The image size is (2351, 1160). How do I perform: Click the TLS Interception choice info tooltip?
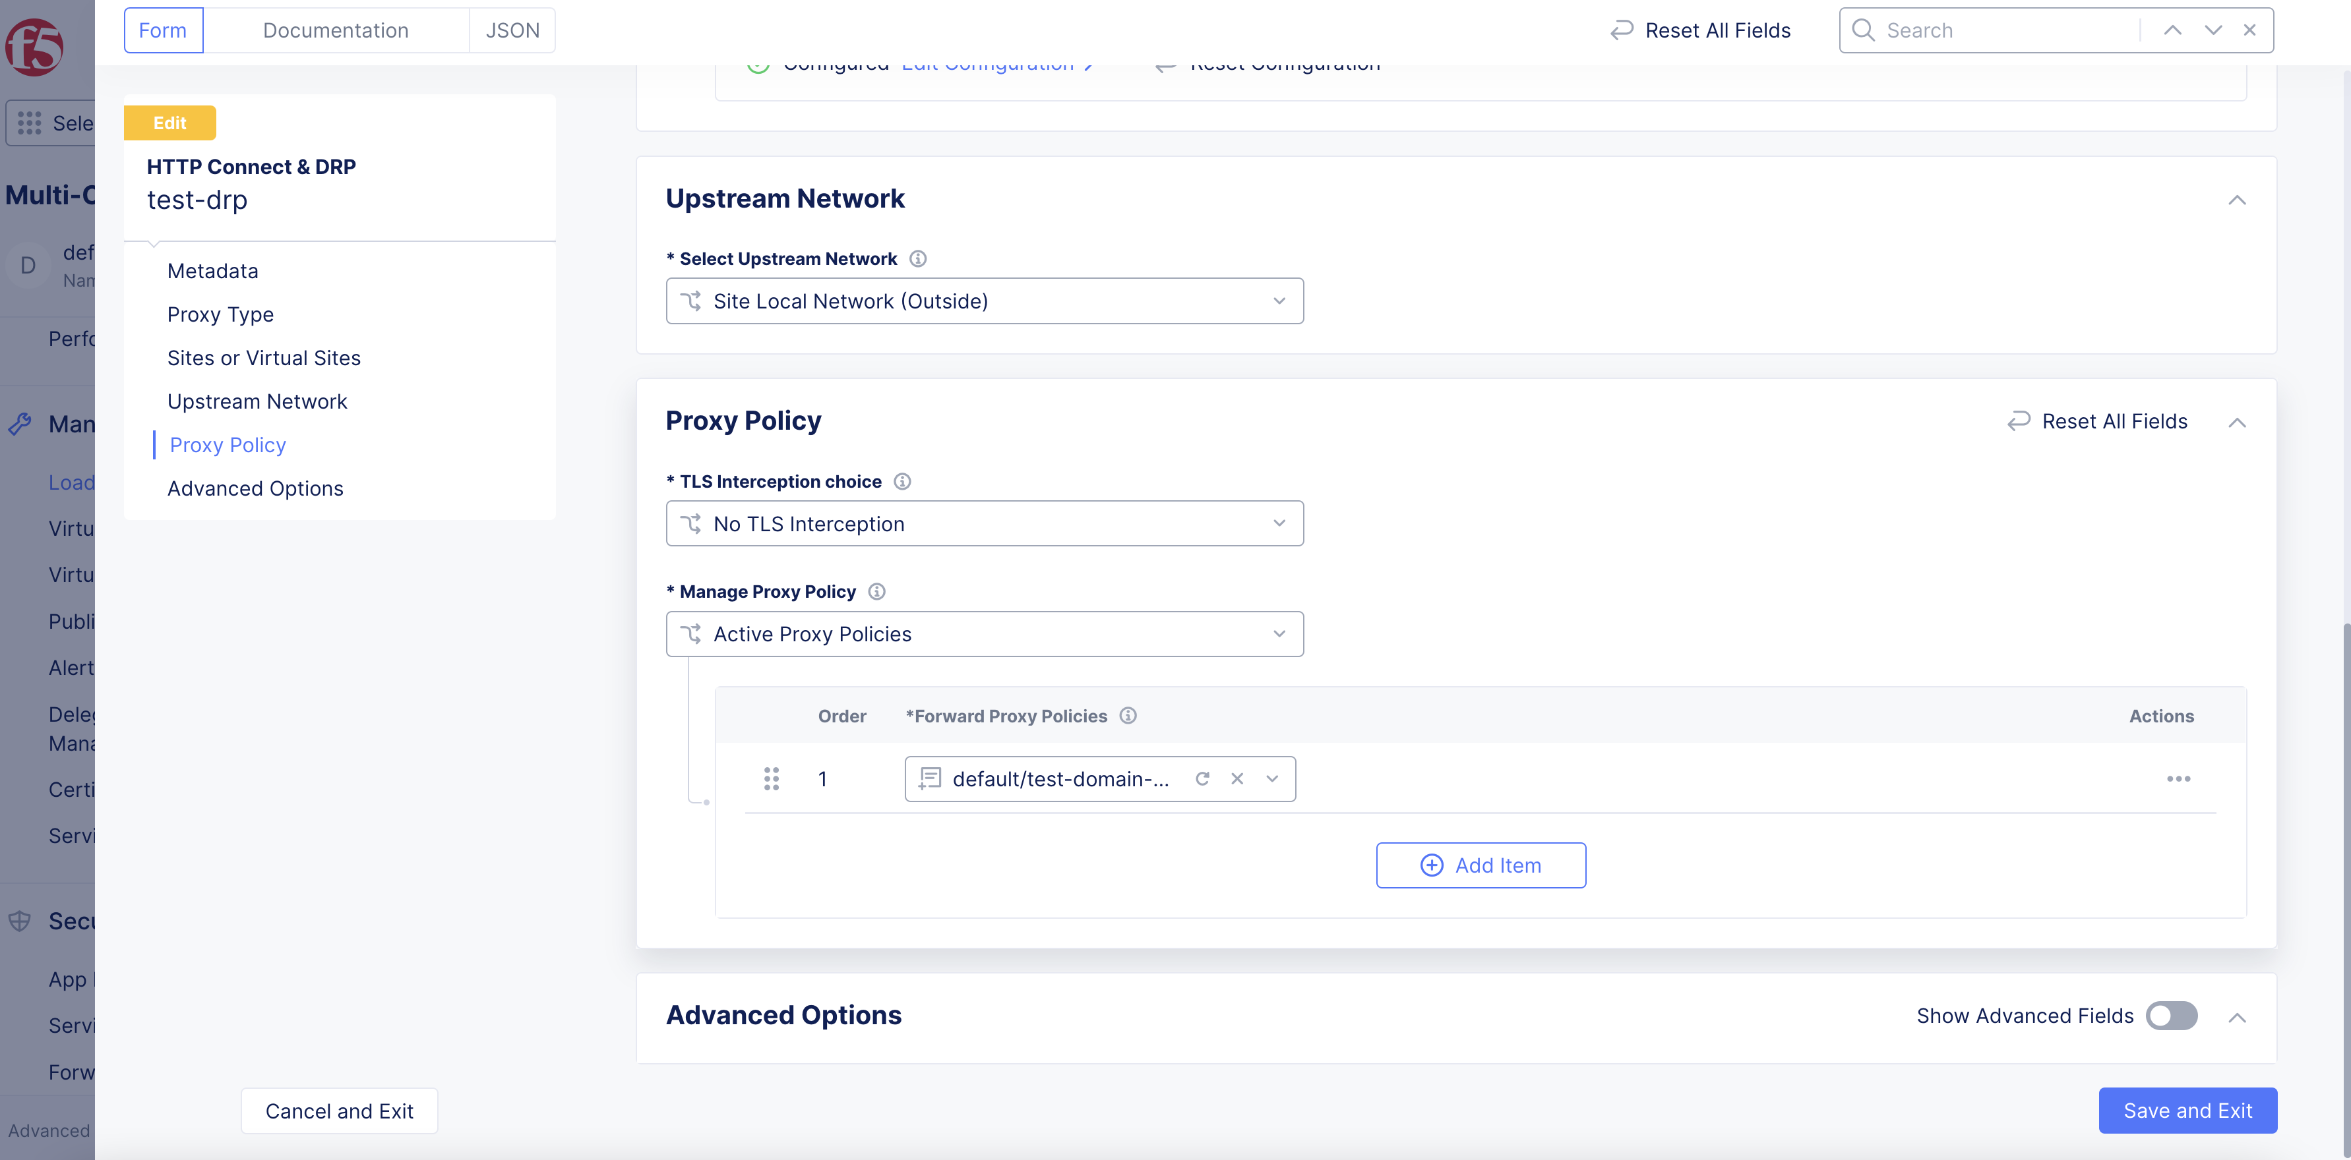tap(901, 482)
